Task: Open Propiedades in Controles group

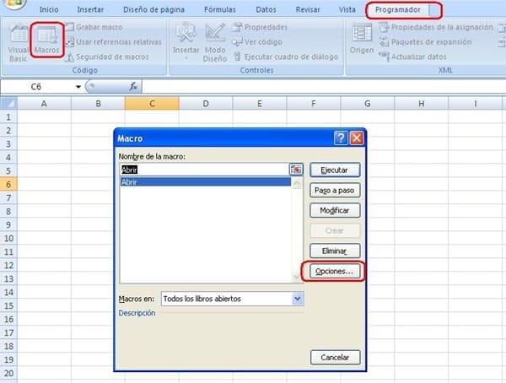Action: click(260, 27)
